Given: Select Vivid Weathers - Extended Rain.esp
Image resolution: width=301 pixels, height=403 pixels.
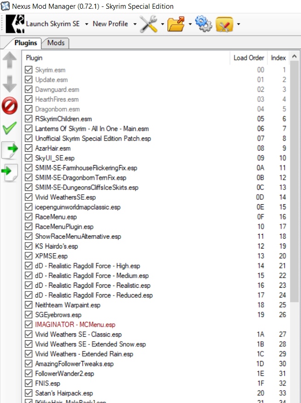Looking at the screenshot, I should point(156,354).
